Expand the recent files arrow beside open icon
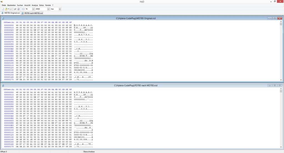284x153 pixels. [x=8, y=9]
